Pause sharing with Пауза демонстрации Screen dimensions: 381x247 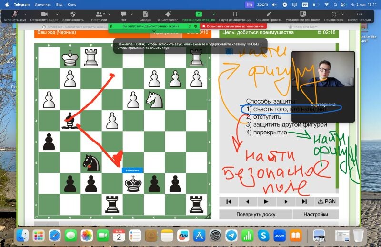coord(235,14)
